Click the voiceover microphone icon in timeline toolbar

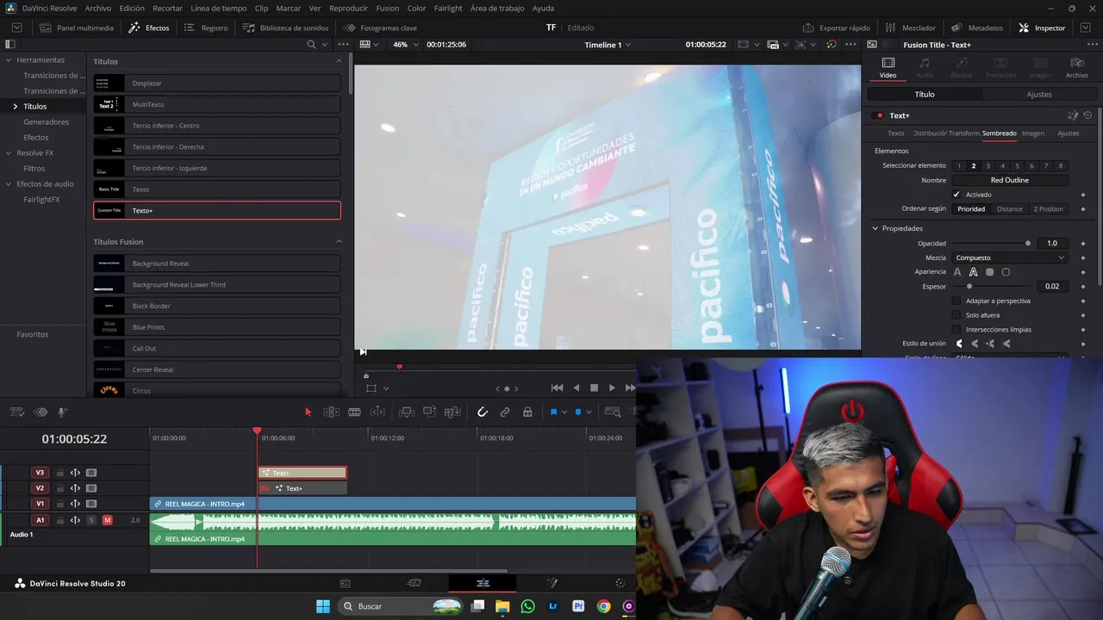click(62, 412)
